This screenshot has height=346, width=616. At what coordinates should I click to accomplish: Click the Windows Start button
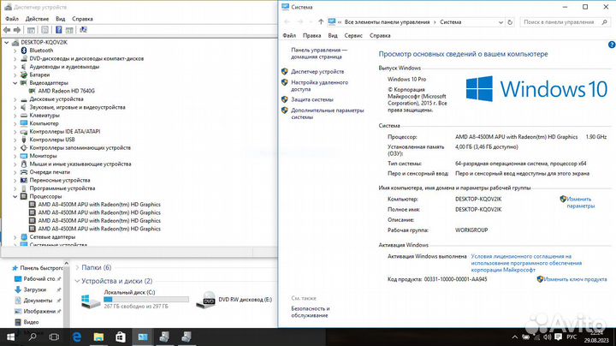(10, 337)
